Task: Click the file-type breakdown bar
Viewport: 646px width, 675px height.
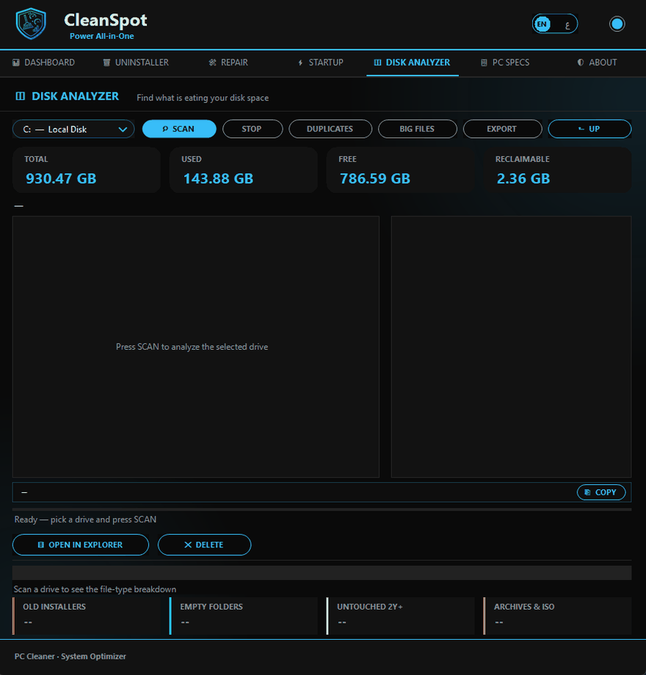Action: (x=322, y=573)
